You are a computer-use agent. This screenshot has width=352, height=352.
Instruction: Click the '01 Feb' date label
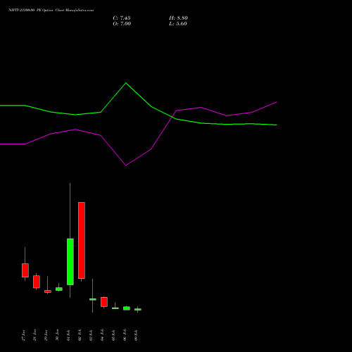tap(68, 335)
